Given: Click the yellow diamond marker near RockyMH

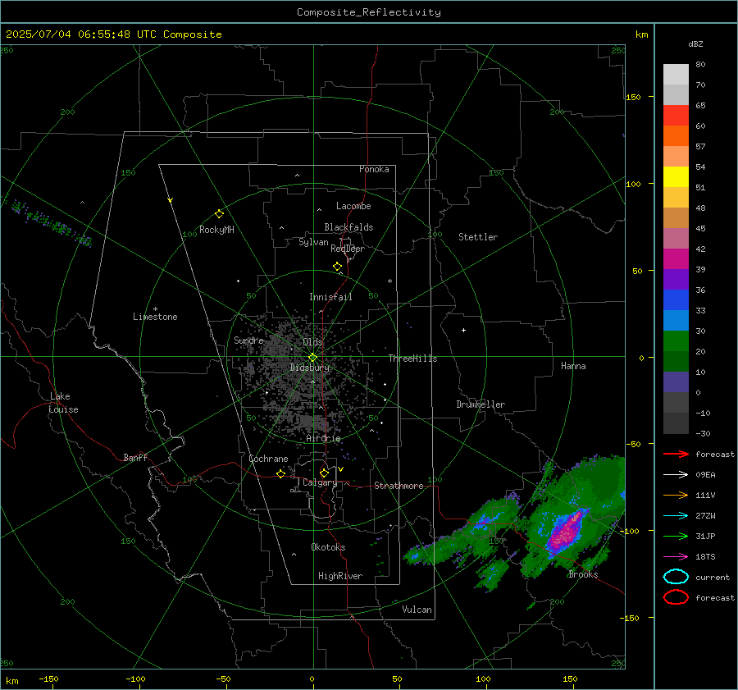Looking at the screenshot, I should [219, 214].
